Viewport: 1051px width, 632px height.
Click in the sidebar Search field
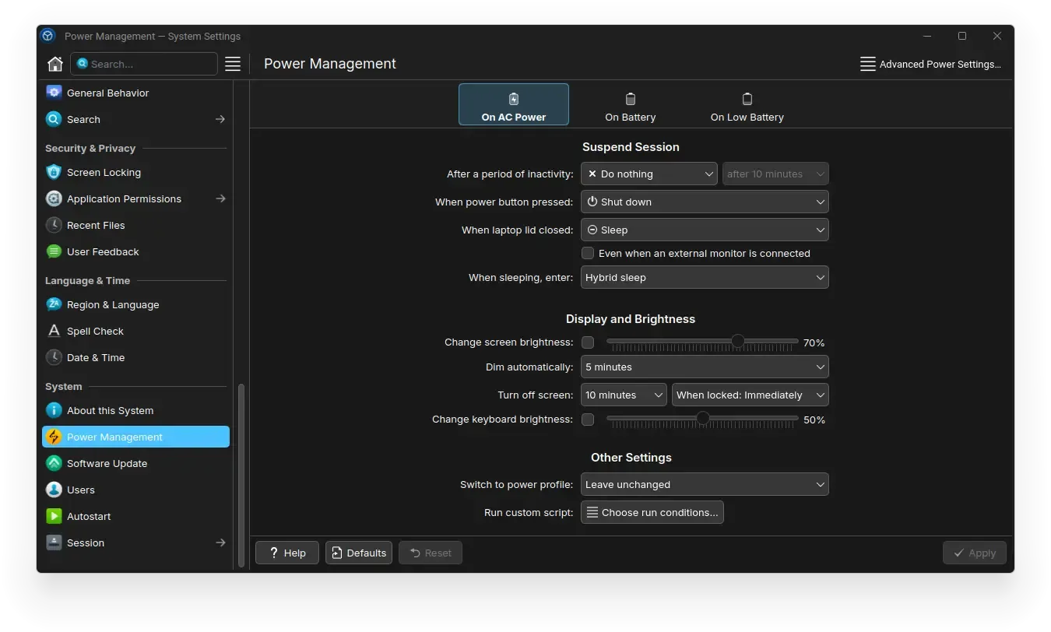point(144,64)
